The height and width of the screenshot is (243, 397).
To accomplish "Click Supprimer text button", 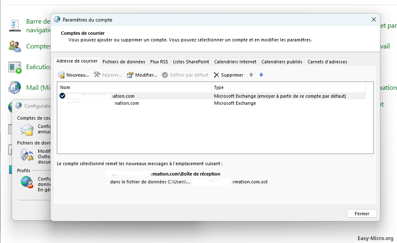I will (232, 75).
